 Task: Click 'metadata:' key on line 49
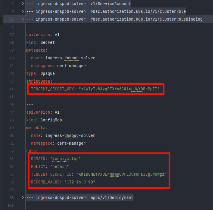pyautogui.click(x=37, y=128)
